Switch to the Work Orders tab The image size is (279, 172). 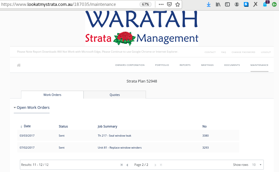(52, 95)
